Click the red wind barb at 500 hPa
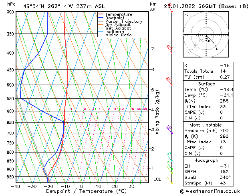The height and width of the screenshot is (194, 252). (169, 81)
